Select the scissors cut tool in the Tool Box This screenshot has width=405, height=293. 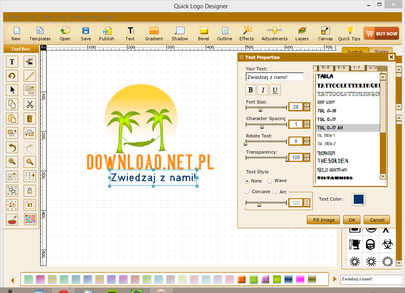click(30, 104)
